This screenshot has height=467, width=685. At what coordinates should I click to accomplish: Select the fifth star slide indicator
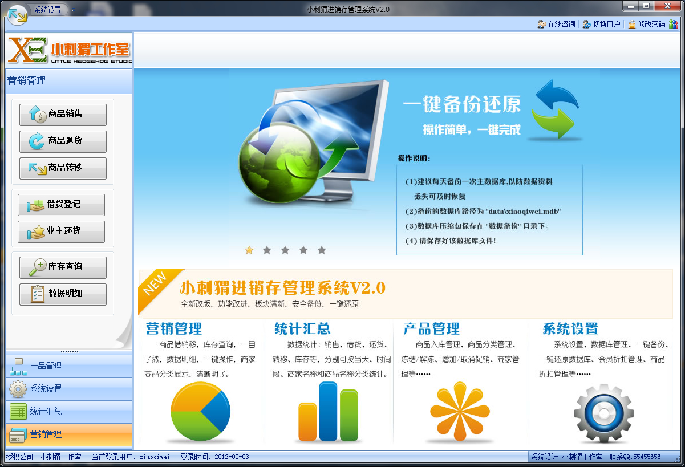click(322, 250)
